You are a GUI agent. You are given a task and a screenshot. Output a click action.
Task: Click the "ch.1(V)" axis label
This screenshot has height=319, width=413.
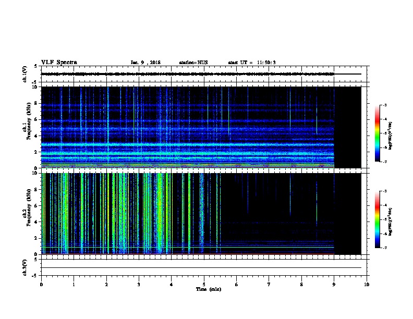25,74
